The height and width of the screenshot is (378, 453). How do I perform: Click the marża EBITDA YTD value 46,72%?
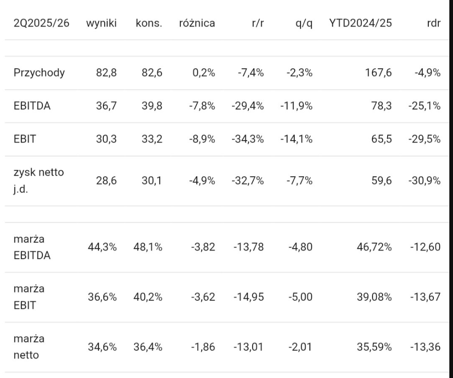tap(375, 247)
